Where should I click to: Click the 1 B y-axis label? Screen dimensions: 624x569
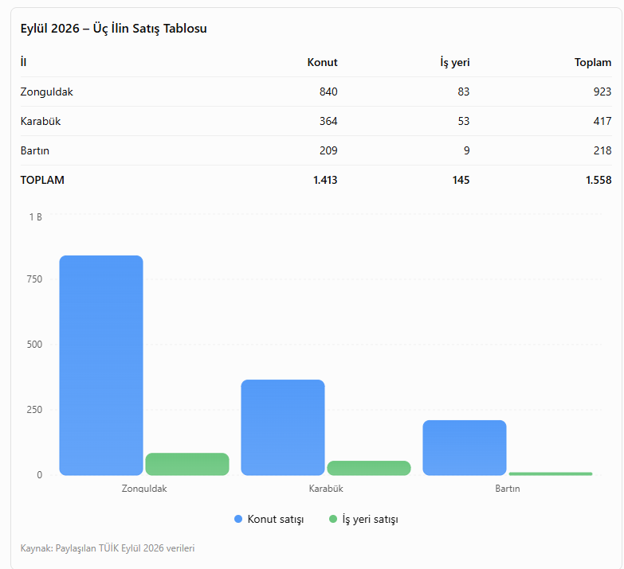pos(35,217)
